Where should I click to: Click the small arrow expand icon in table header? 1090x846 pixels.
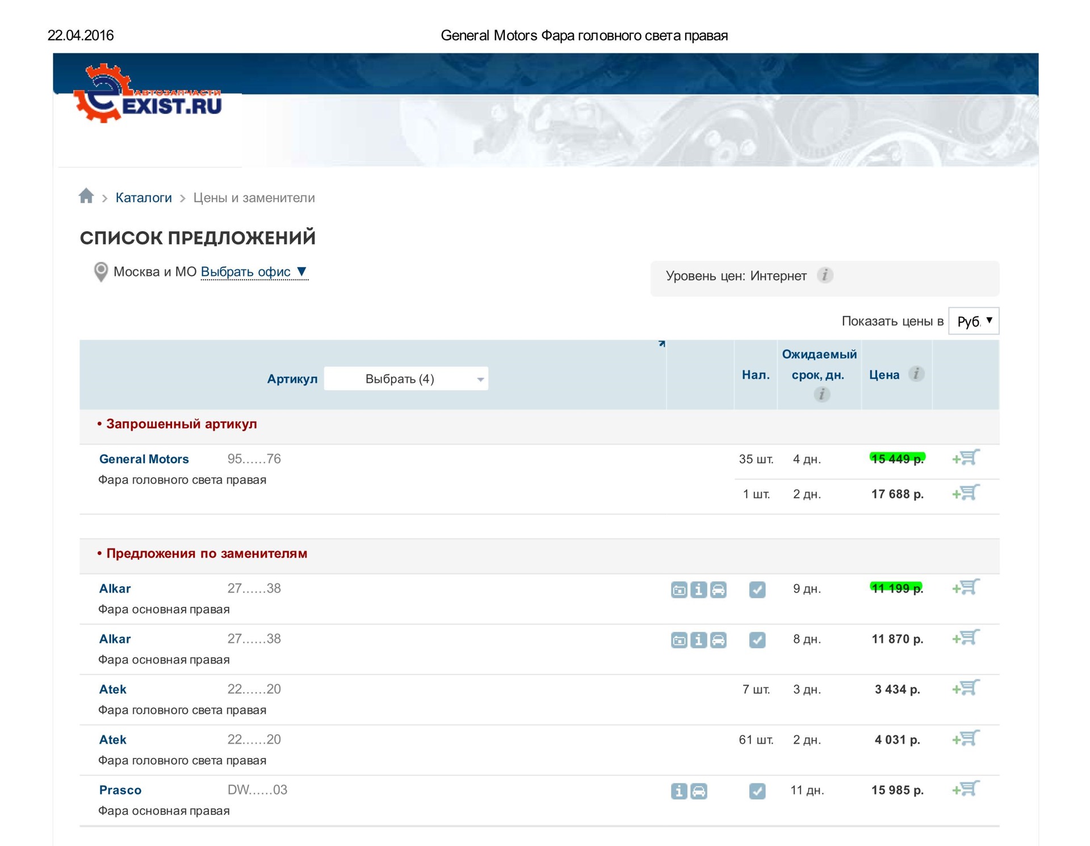pos(661,344)
